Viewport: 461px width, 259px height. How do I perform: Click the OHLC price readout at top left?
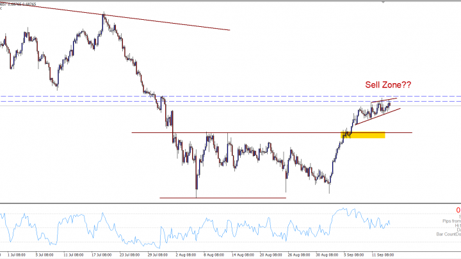click(x=19, y=4)
